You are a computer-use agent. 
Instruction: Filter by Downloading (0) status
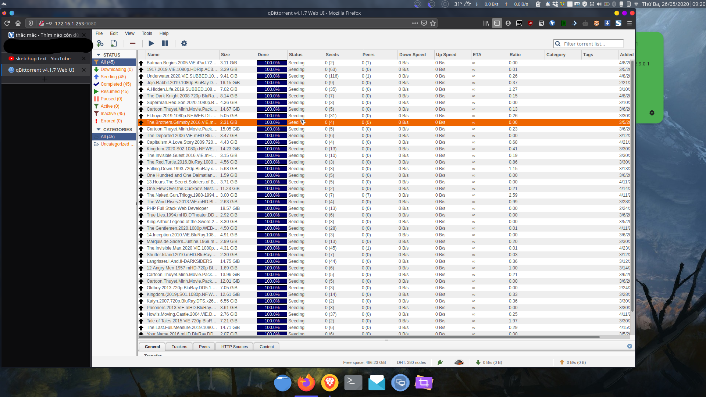tap(114, 69)
